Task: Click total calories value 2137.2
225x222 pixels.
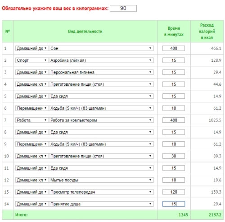Action: click(215, 215)
